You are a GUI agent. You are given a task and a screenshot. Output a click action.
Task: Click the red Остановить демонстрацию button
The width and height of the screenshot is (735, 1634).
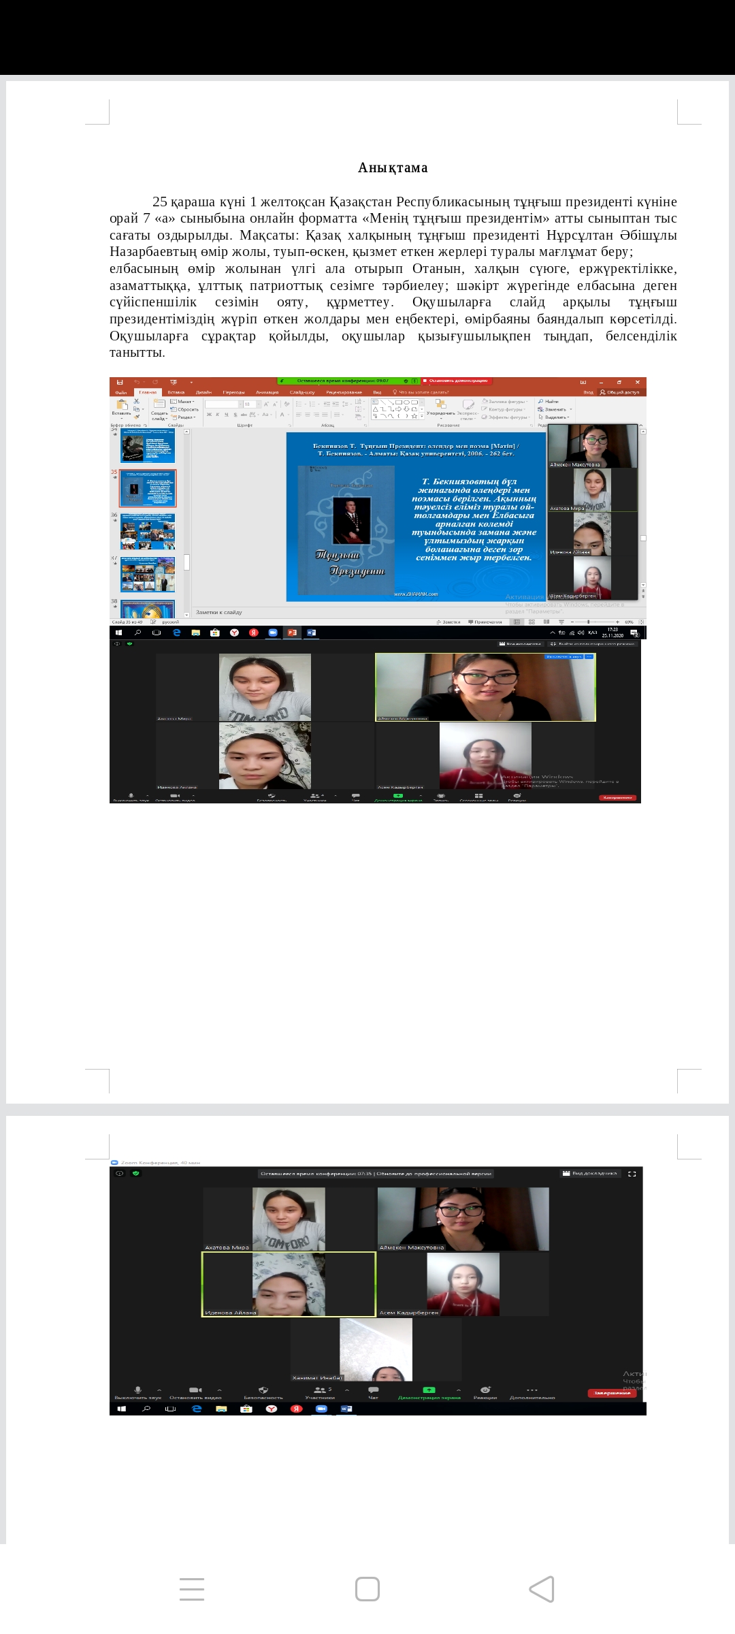(455, 381)
